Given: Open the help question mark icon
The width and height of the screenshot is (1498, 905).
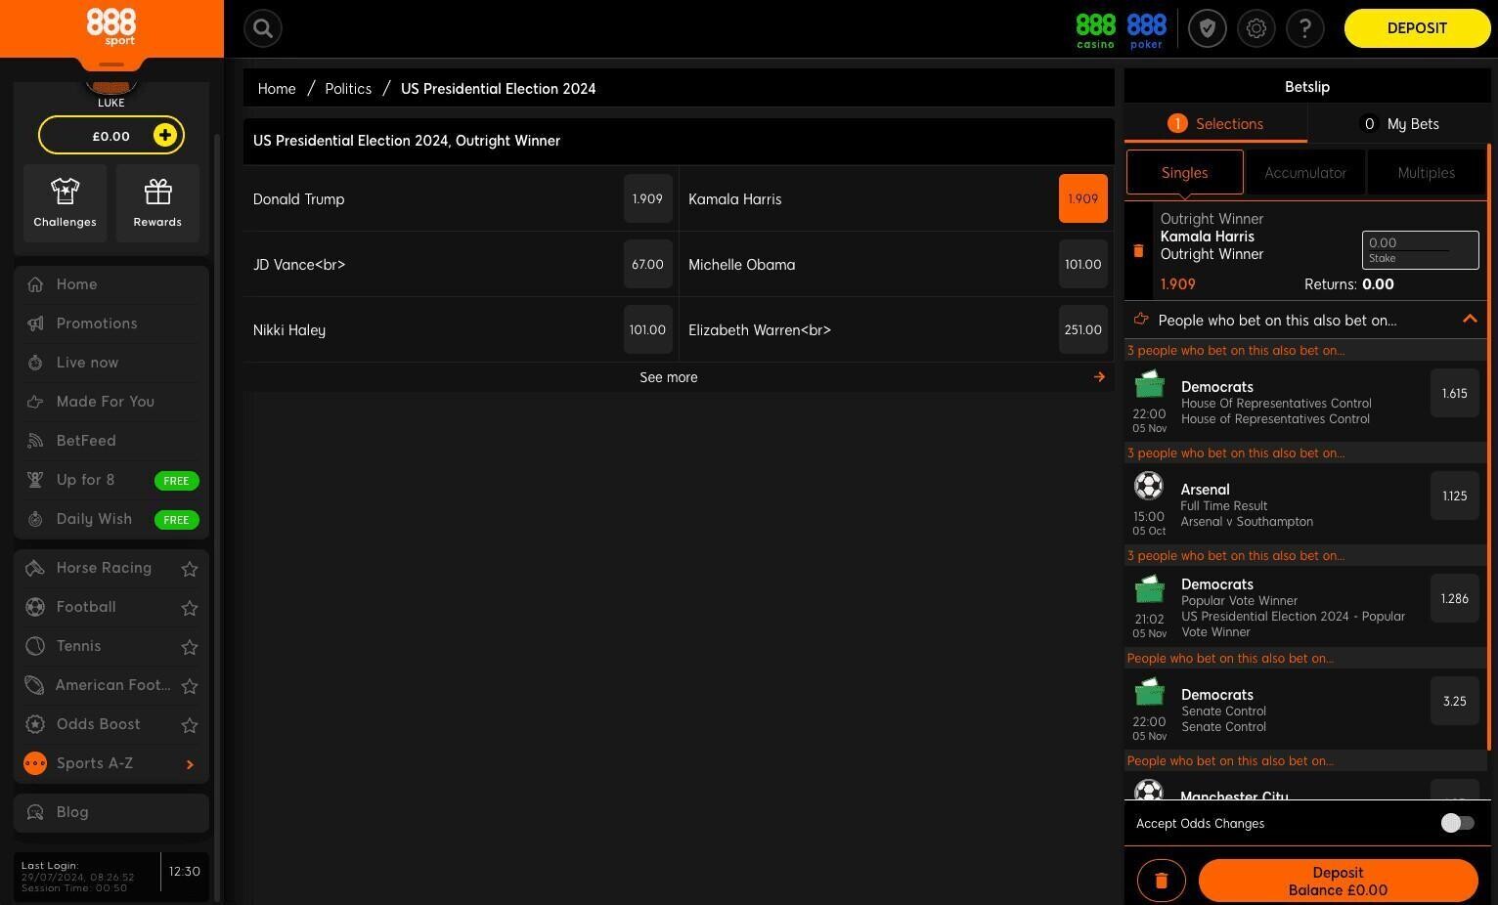Looking at the screenshot, I should click(x=1305, y=28).
